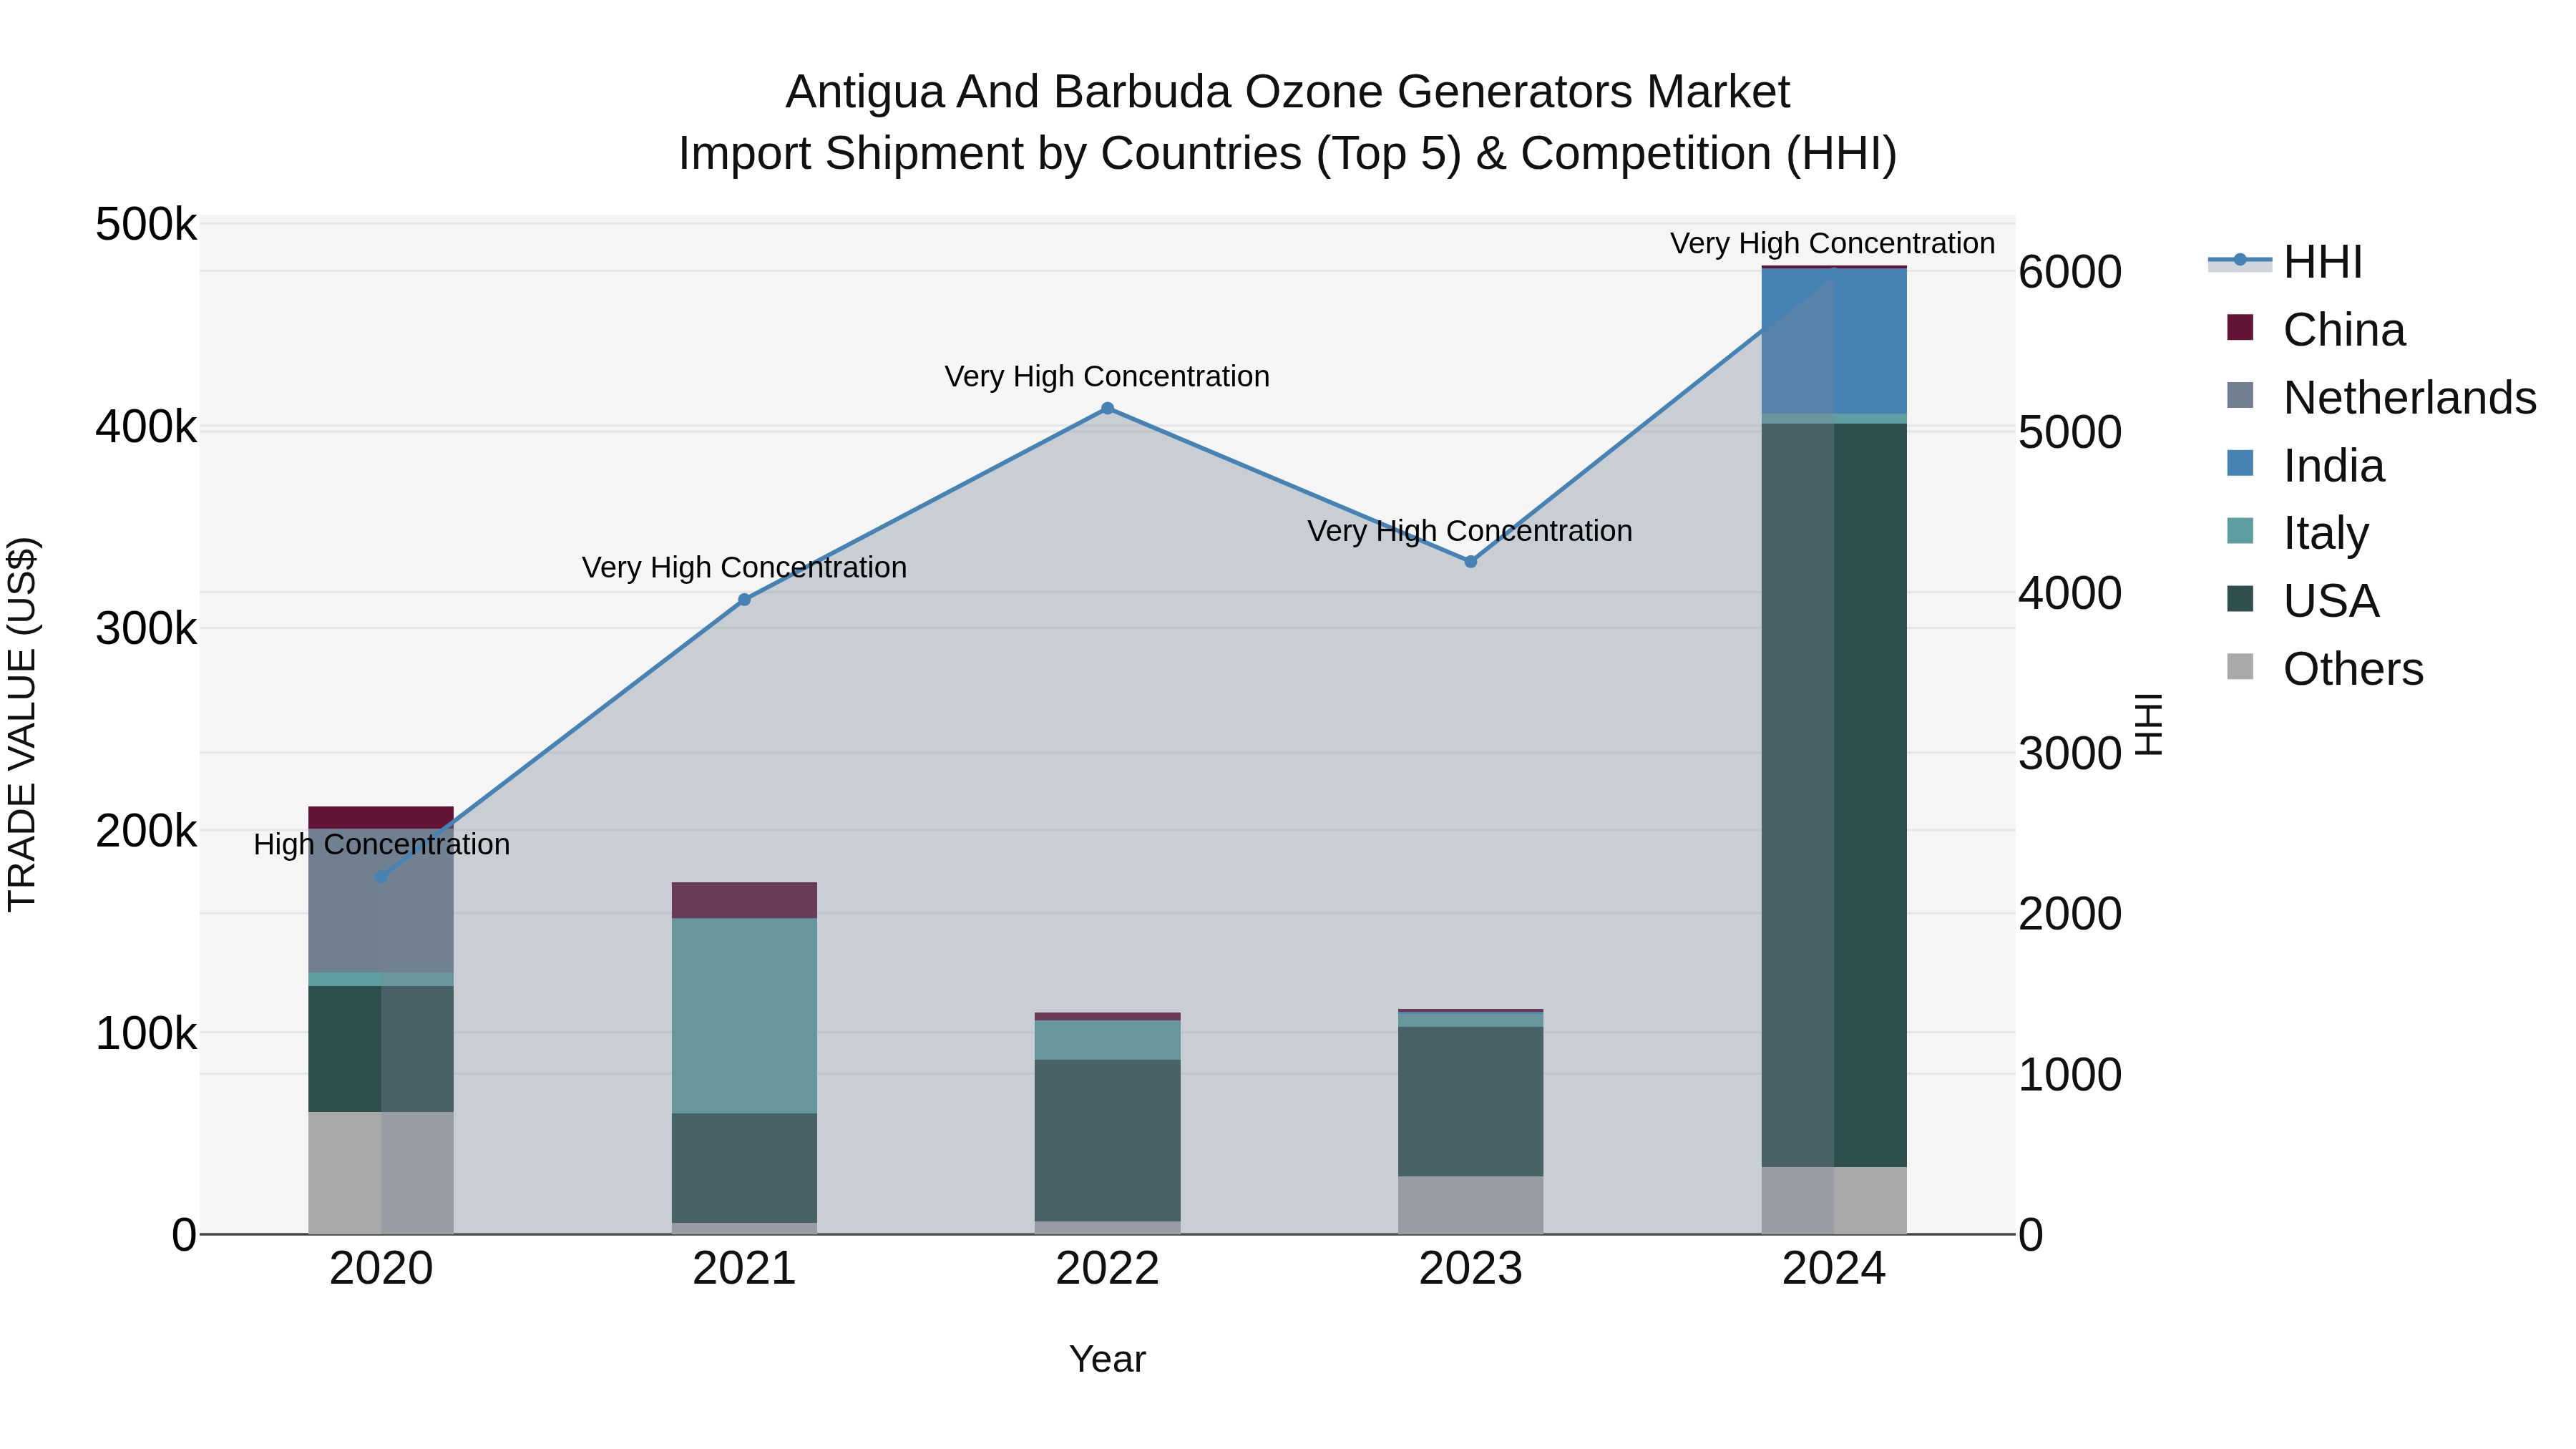Click the USA legend color swatch

coord(2240,599)
